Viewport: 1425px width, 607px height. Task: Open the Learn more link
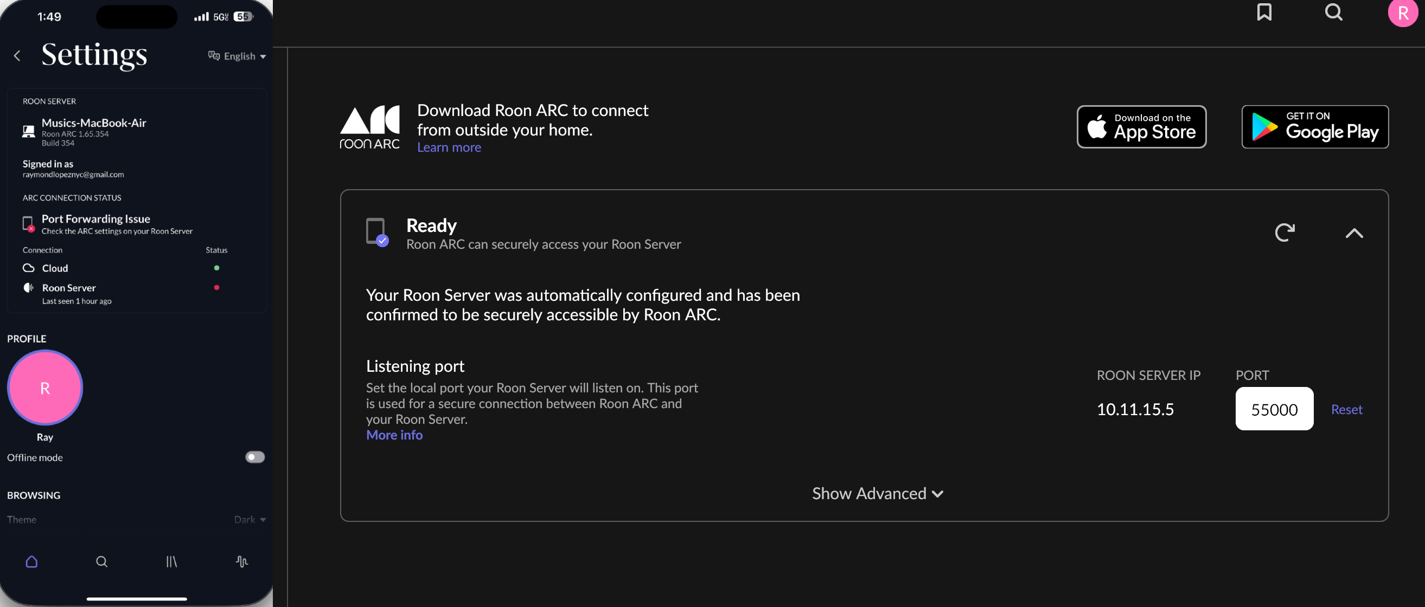tap(449, 147)
